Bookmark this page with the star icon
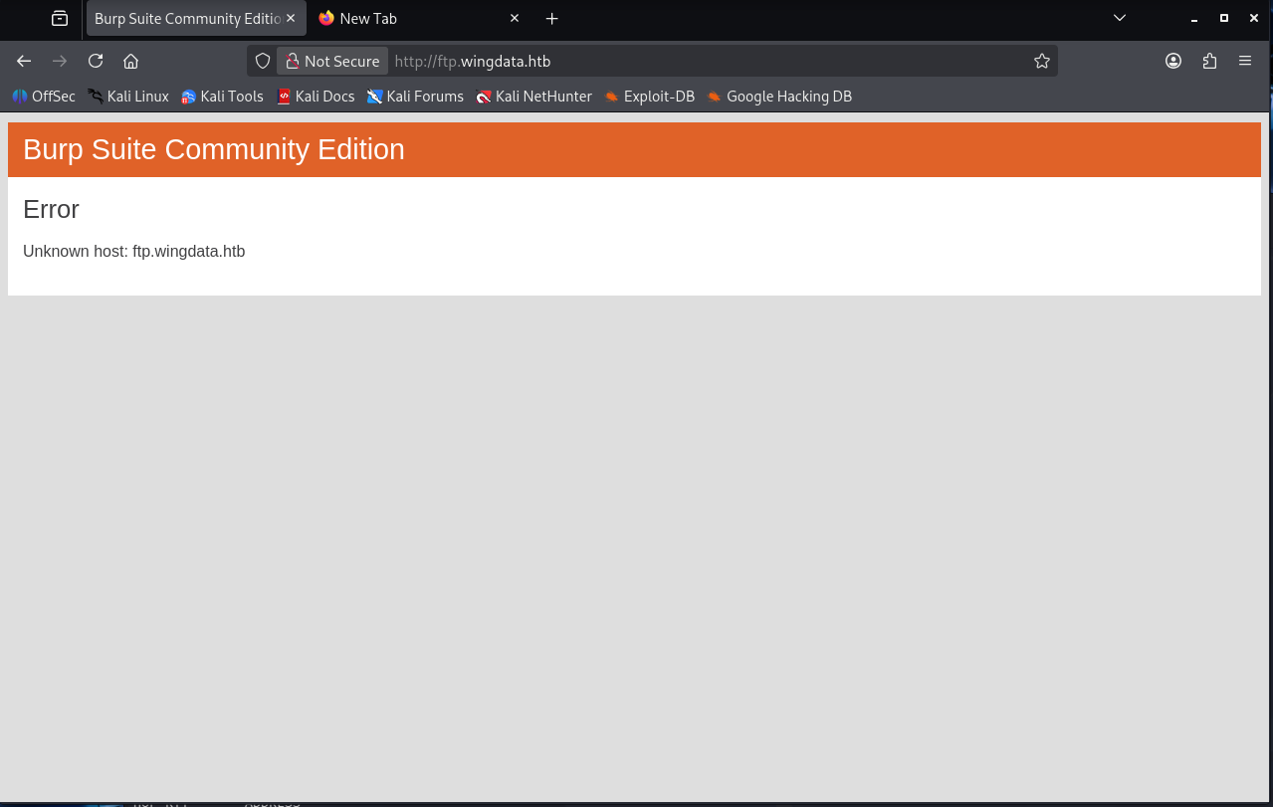1273x807 pixels. pos(1042,61)
